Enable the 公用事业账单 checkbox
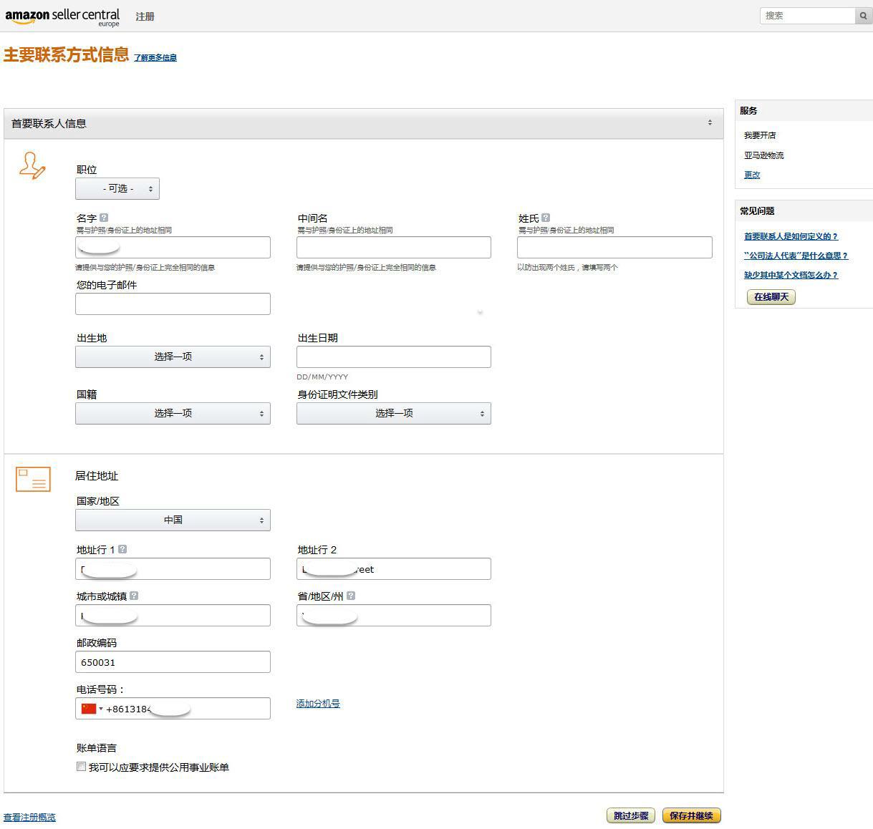The image size is (873, 829). 81,766
